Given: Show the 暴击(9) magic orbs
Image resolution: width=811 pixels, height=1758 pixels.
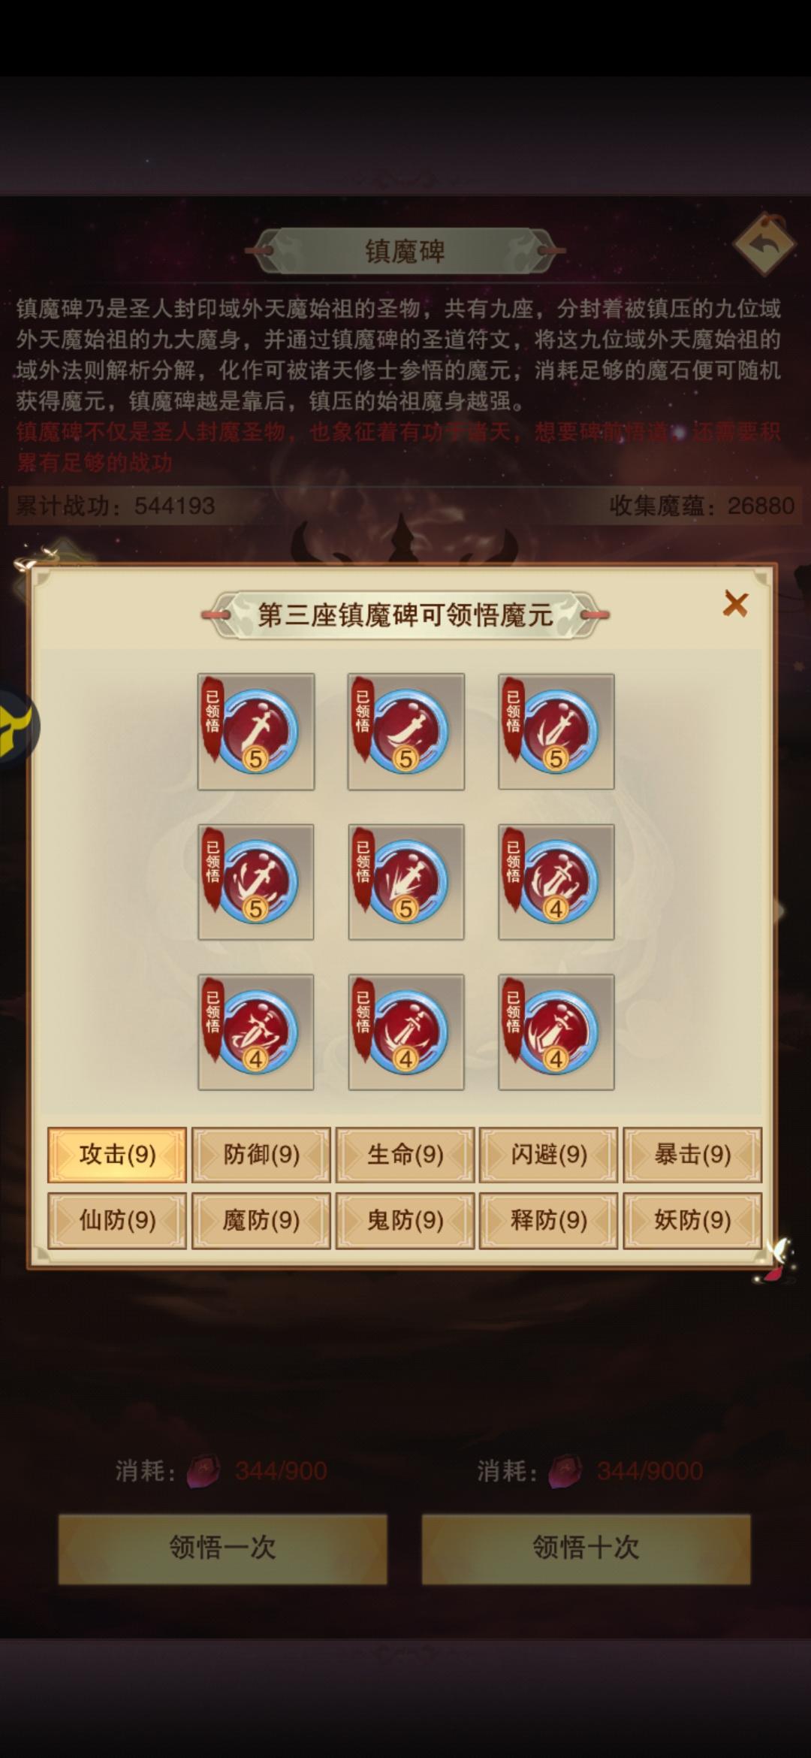Looking at the screenshot, I should (692, 1155).
